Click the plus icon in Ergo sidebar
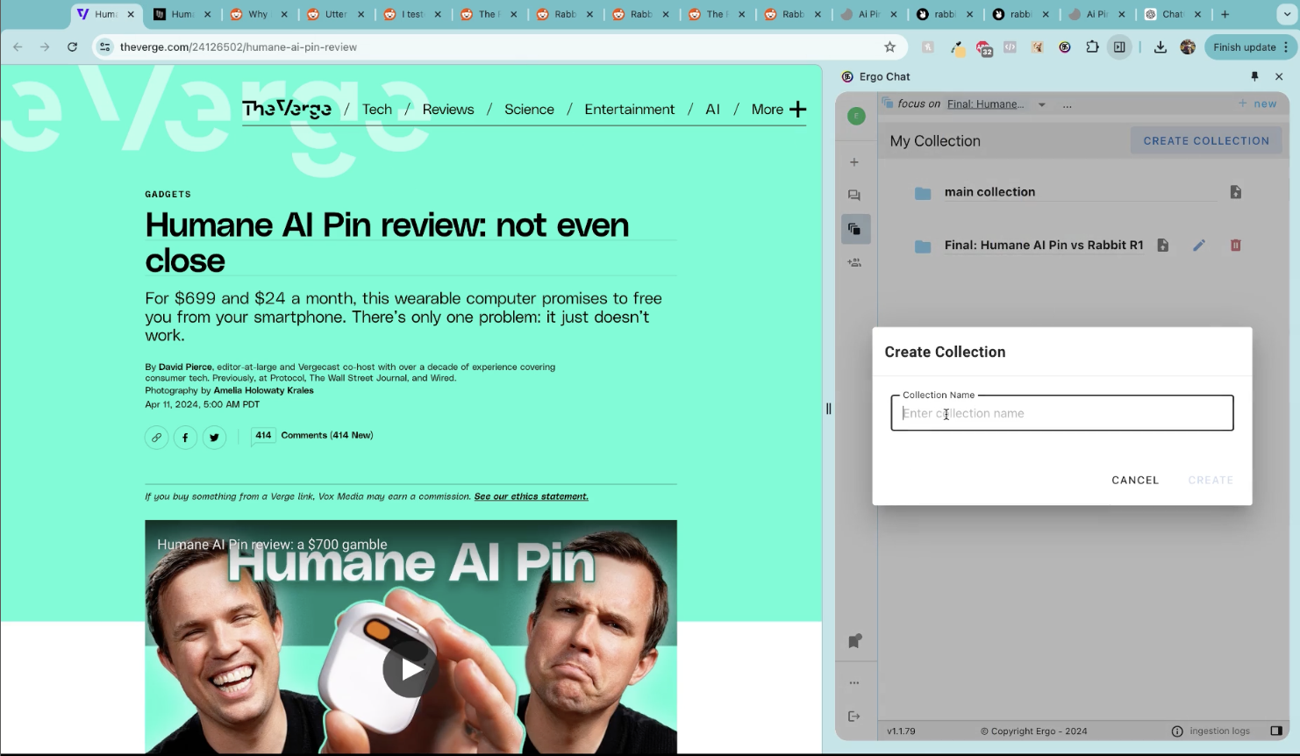 tap(854, 162)
